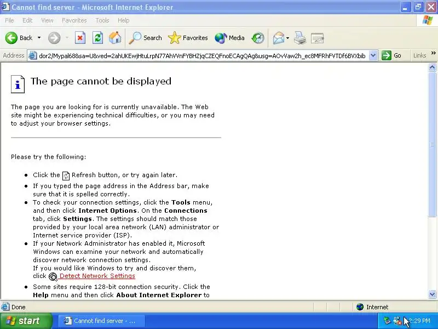The width and height of the screenshot is (438, 329).
Task: Expand the Mail button dropdown arrow
Action: pos(288,38)
